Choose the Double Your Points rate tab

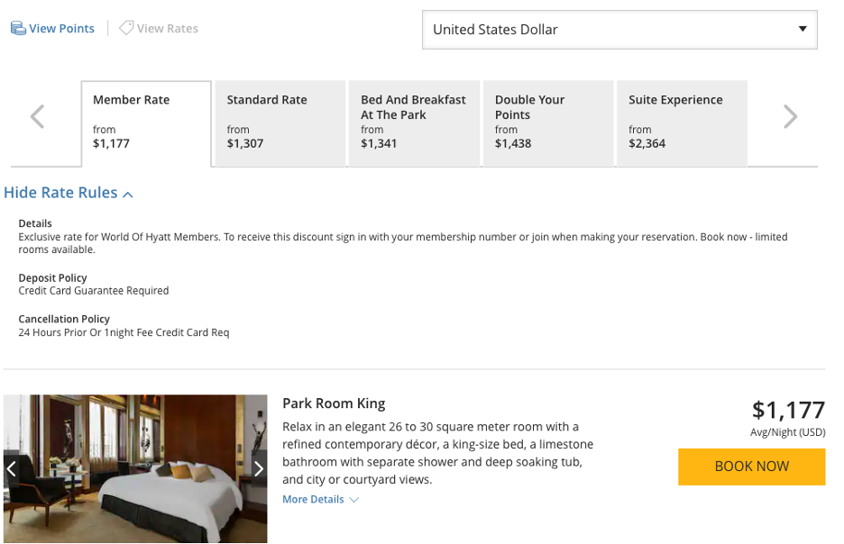pos(547,123)
